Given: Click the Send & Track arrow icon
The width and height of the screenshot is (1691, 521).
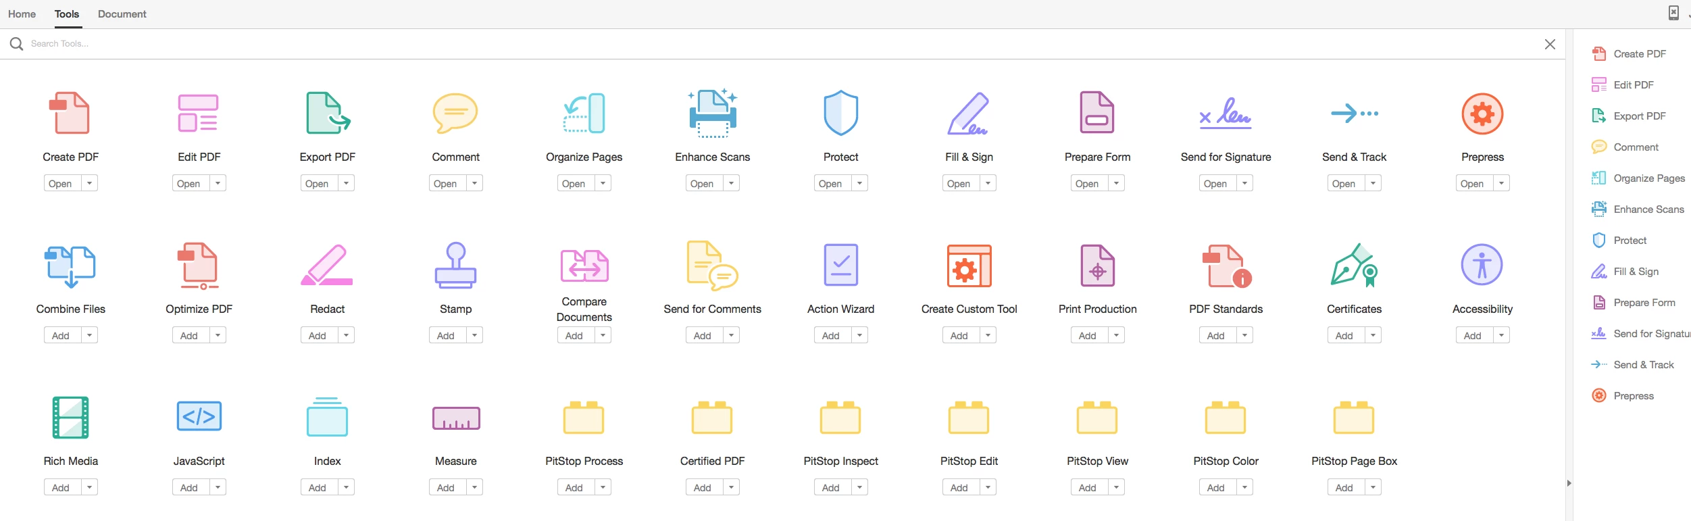Looking at the screenshot, I should tap(1354, 114).
